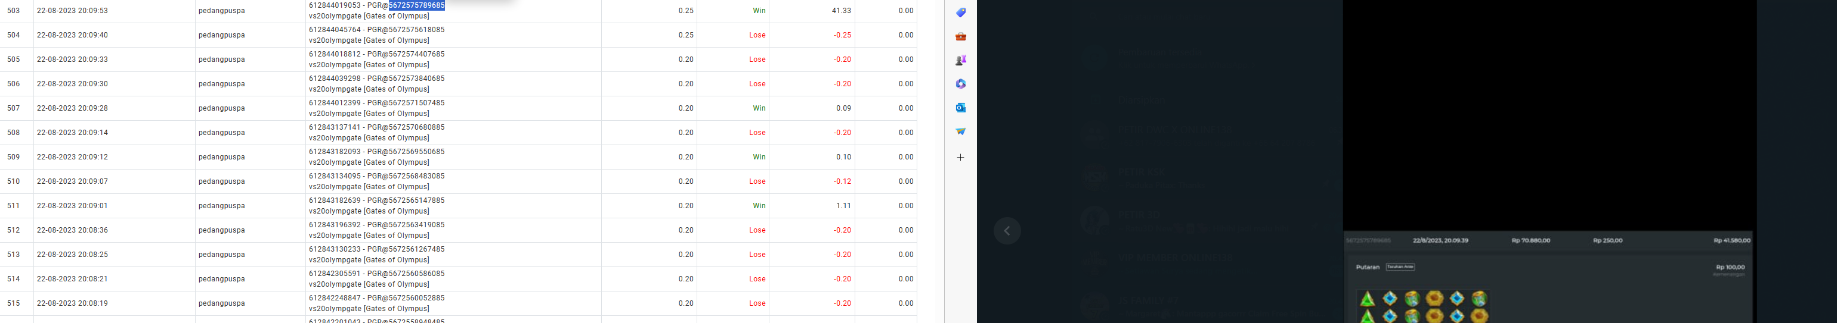Open Shopping tag icon in browser sidebar

click(961, 13)
